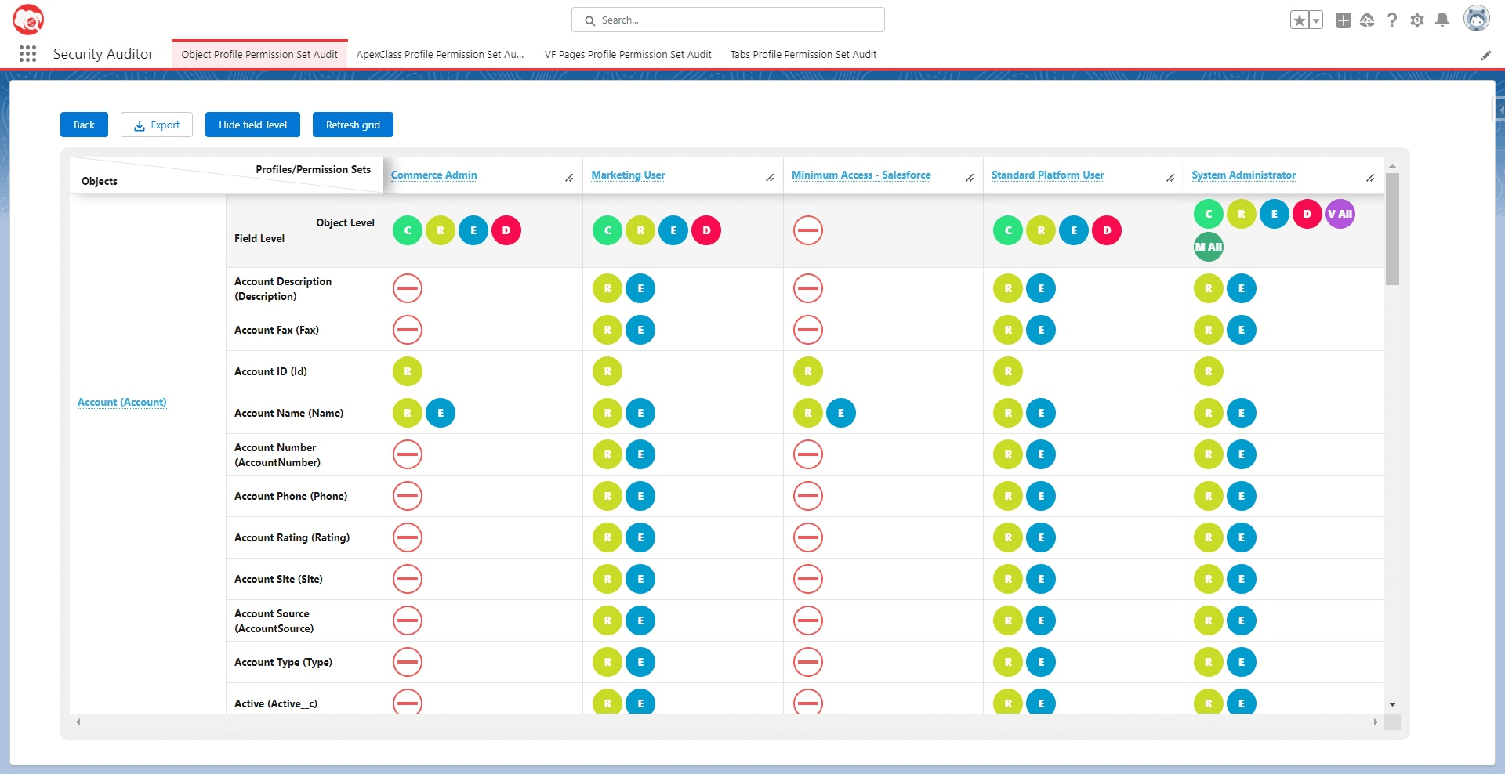The image size is (1505, 774).
Task: Open the Standard Platform User profile link
Action: (x=1047, y=175)
